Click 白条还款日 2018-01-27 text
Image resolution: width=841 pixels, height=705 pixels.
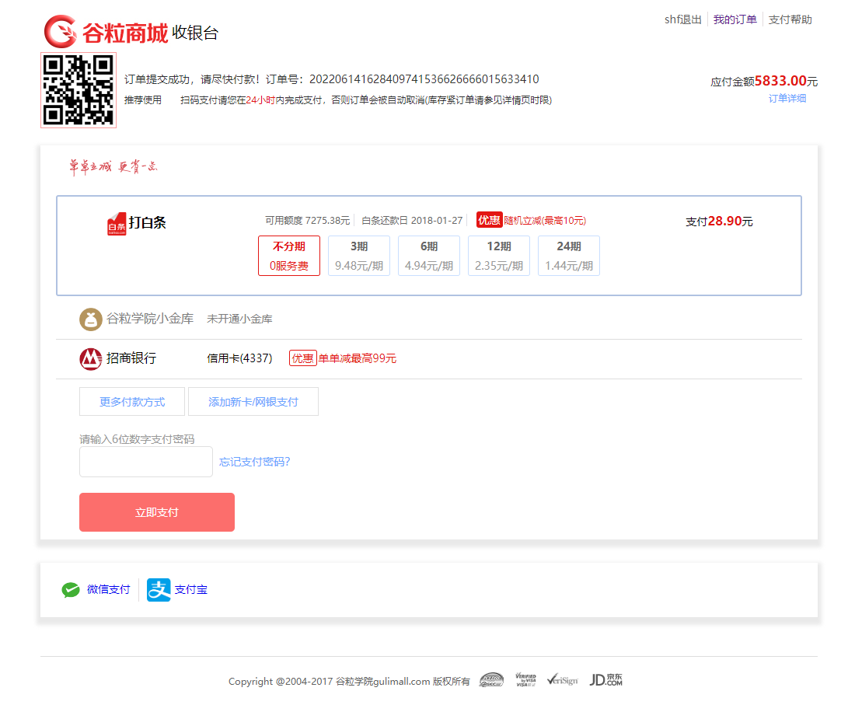pos(412,221)
